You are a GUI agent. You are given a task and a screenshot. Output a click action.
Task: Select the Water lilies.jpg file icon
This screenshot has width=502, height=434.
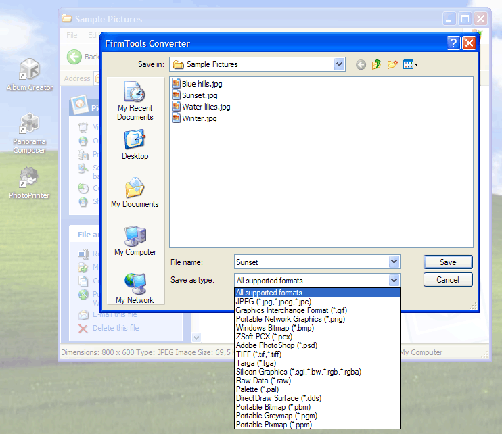[176, 107]
